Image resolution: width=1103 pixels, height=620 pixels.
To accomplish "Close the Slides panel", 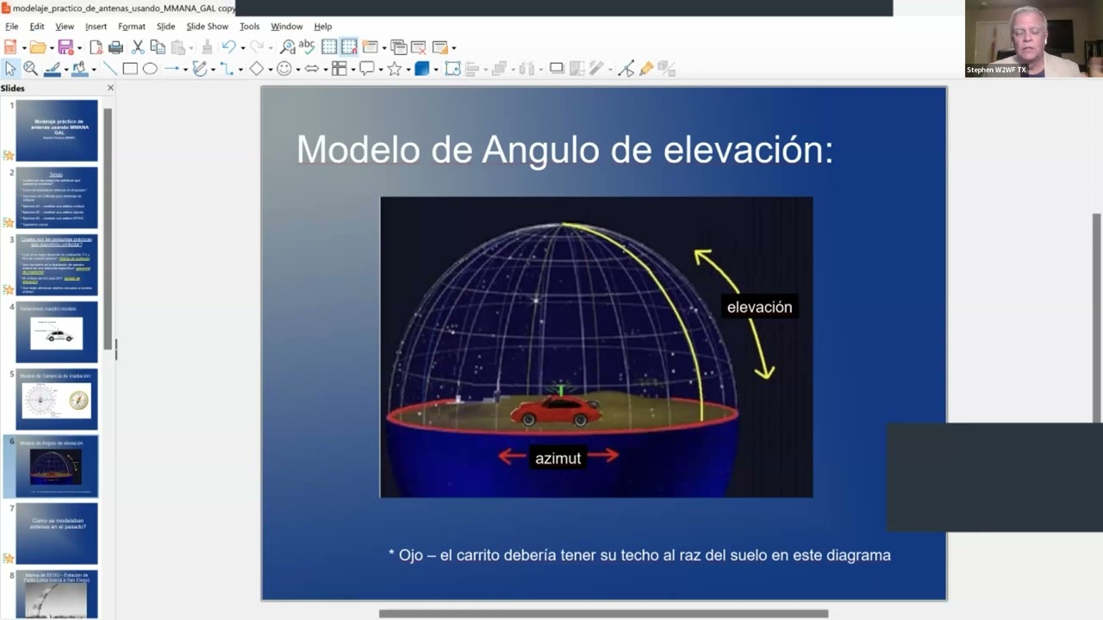I will click(110, 88).
